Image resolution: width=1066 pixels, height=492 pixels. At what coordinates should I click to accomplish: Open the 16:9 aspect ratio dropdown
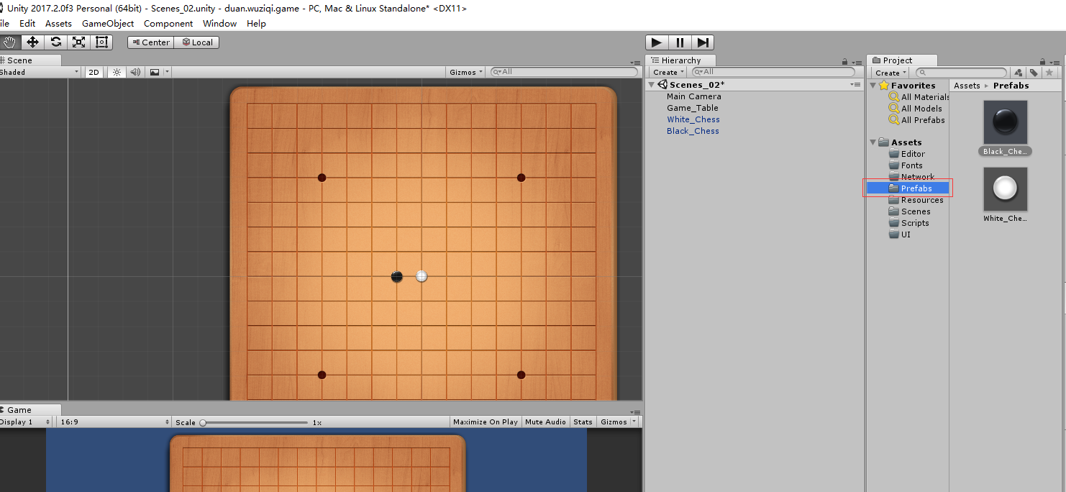tap(113, 422)
